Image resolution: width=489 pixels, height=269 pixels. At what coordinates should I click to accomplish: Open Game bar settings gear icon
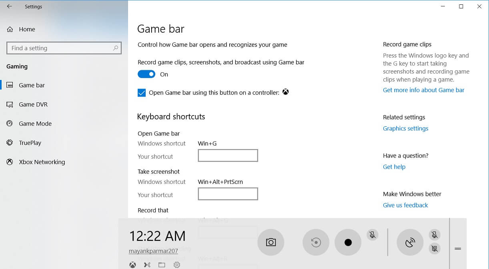click(x=177, y=265)
